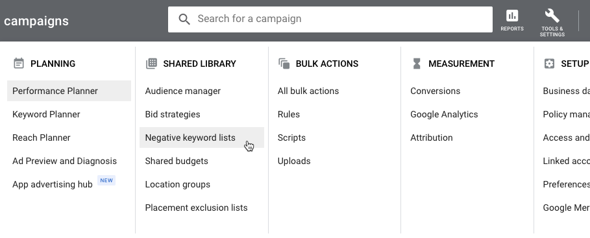590x238 pixels.
Task: Click the Setup gear icon
Action: point(549,64)
